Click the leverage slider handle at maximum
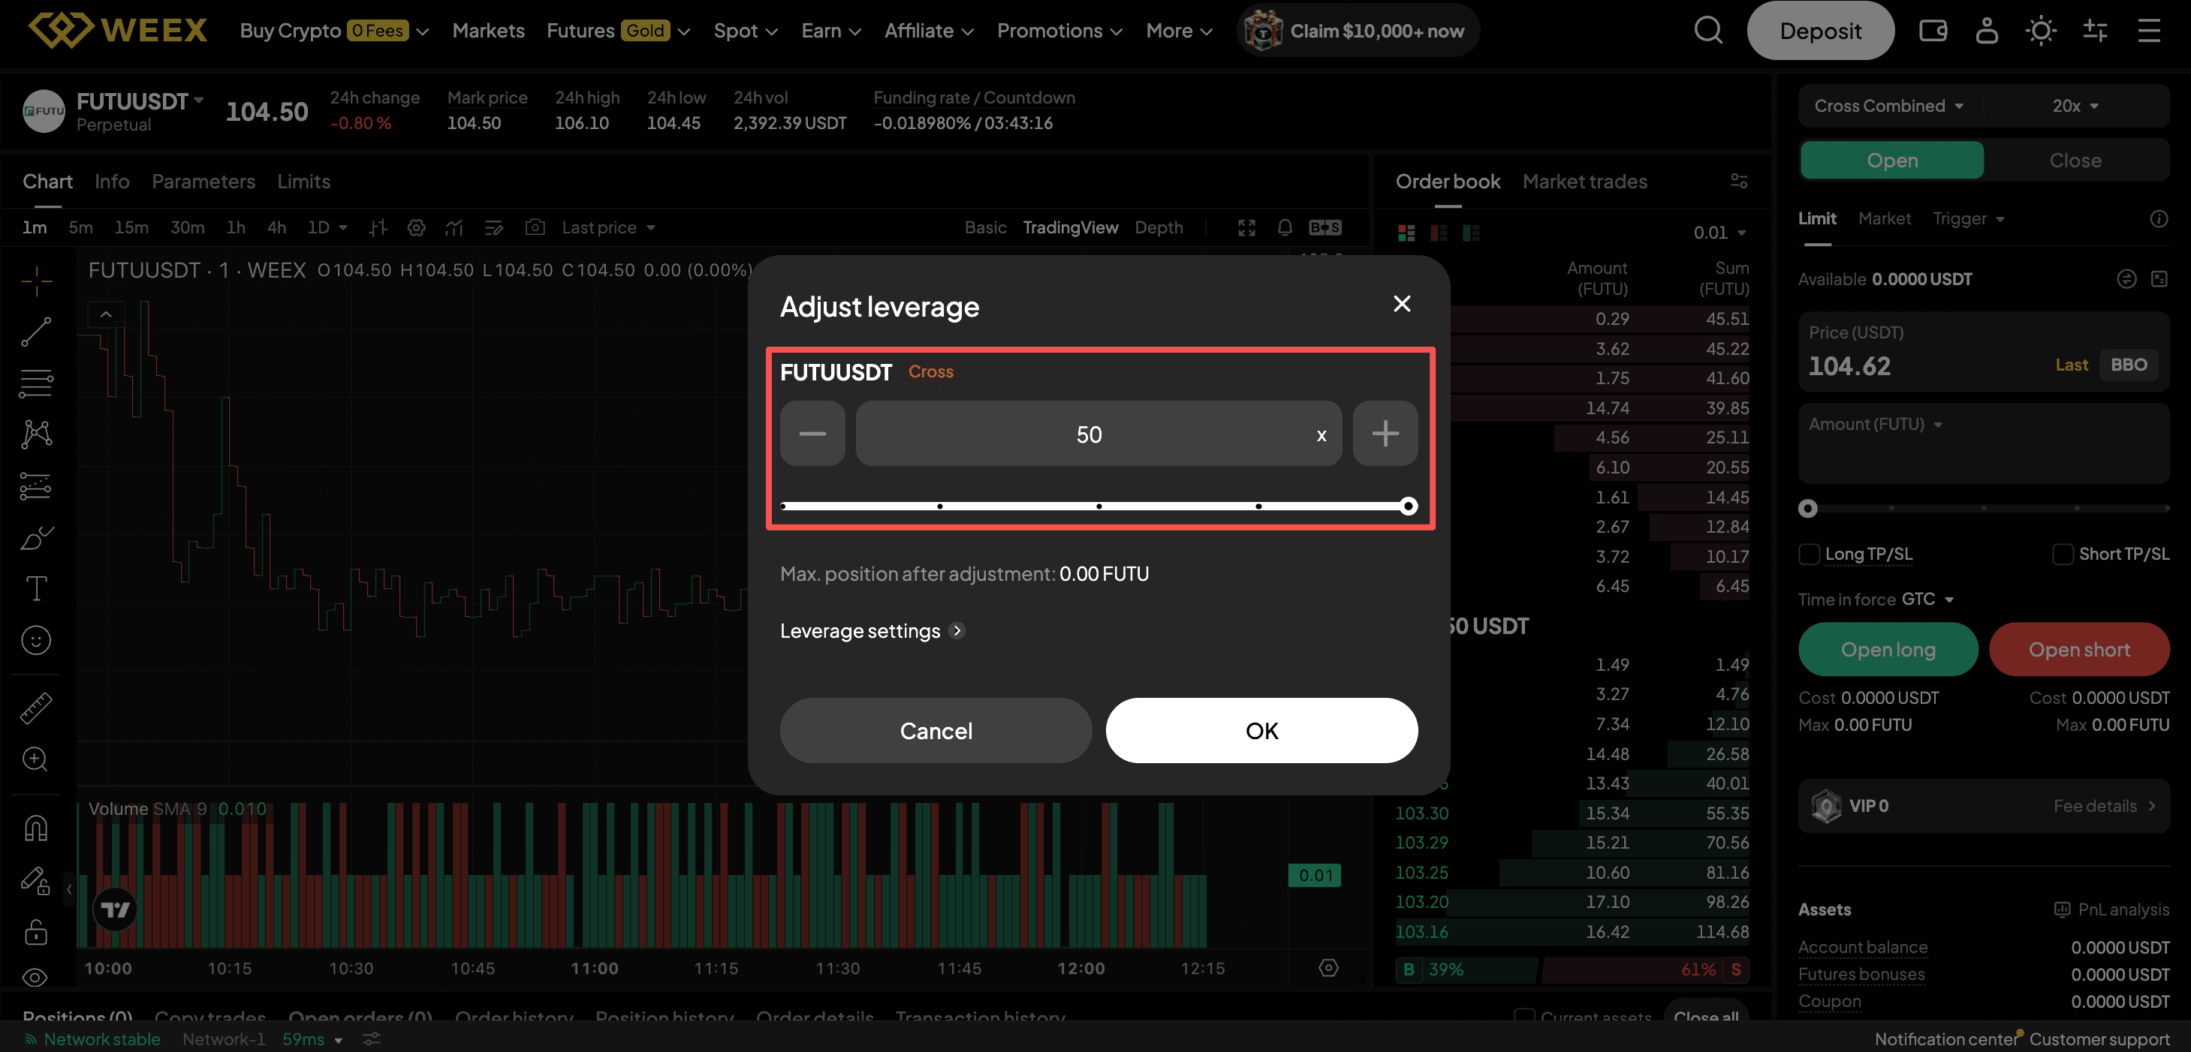Viewport: 2191px width, 1052px height. tap(1409, 506)
